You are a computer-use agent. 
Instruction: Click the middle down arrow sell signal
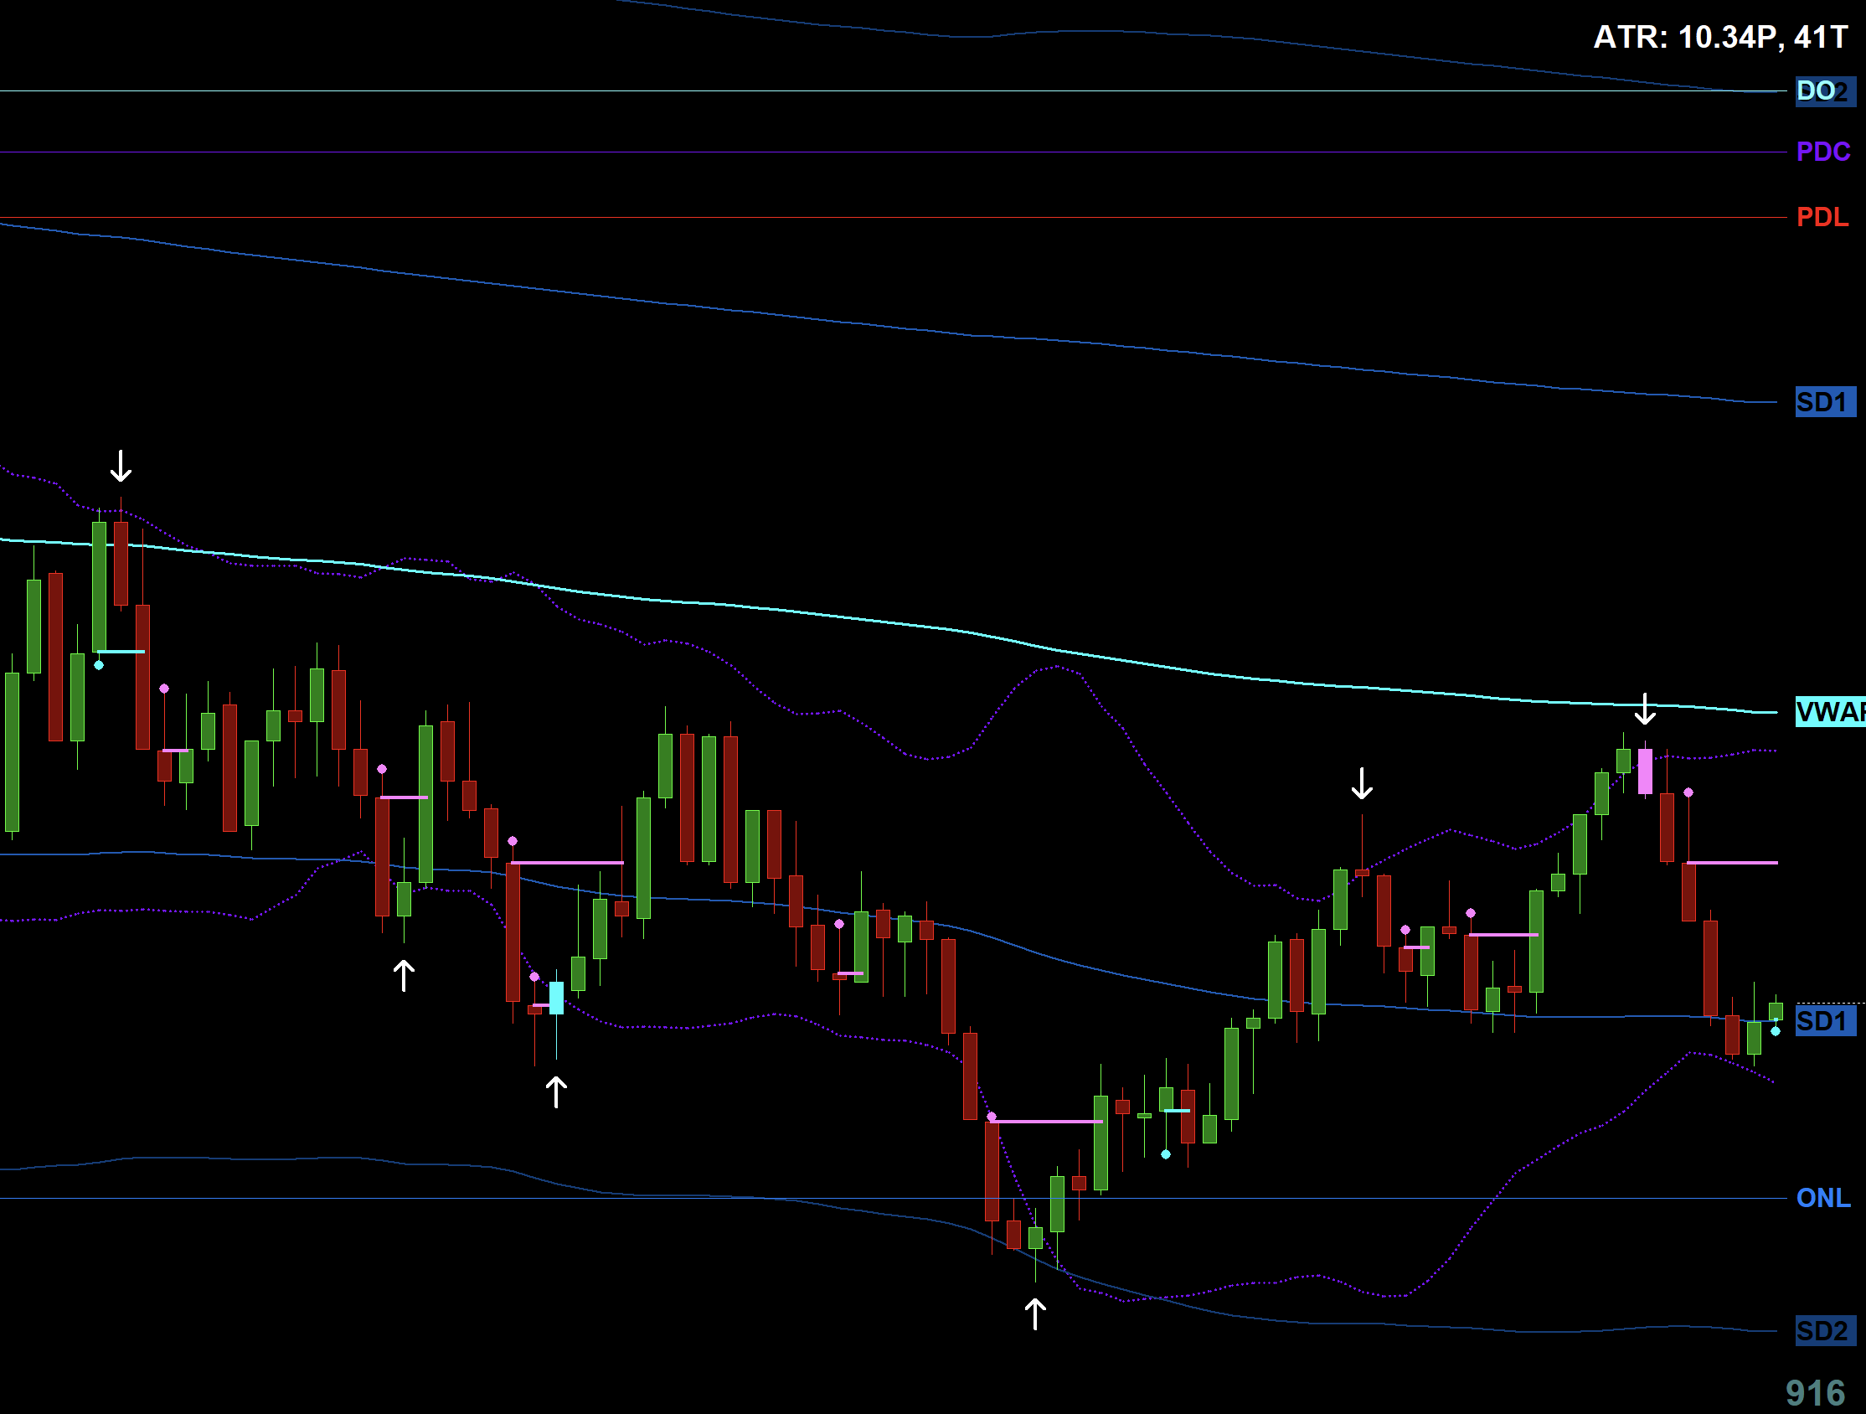pos(1362,783)
